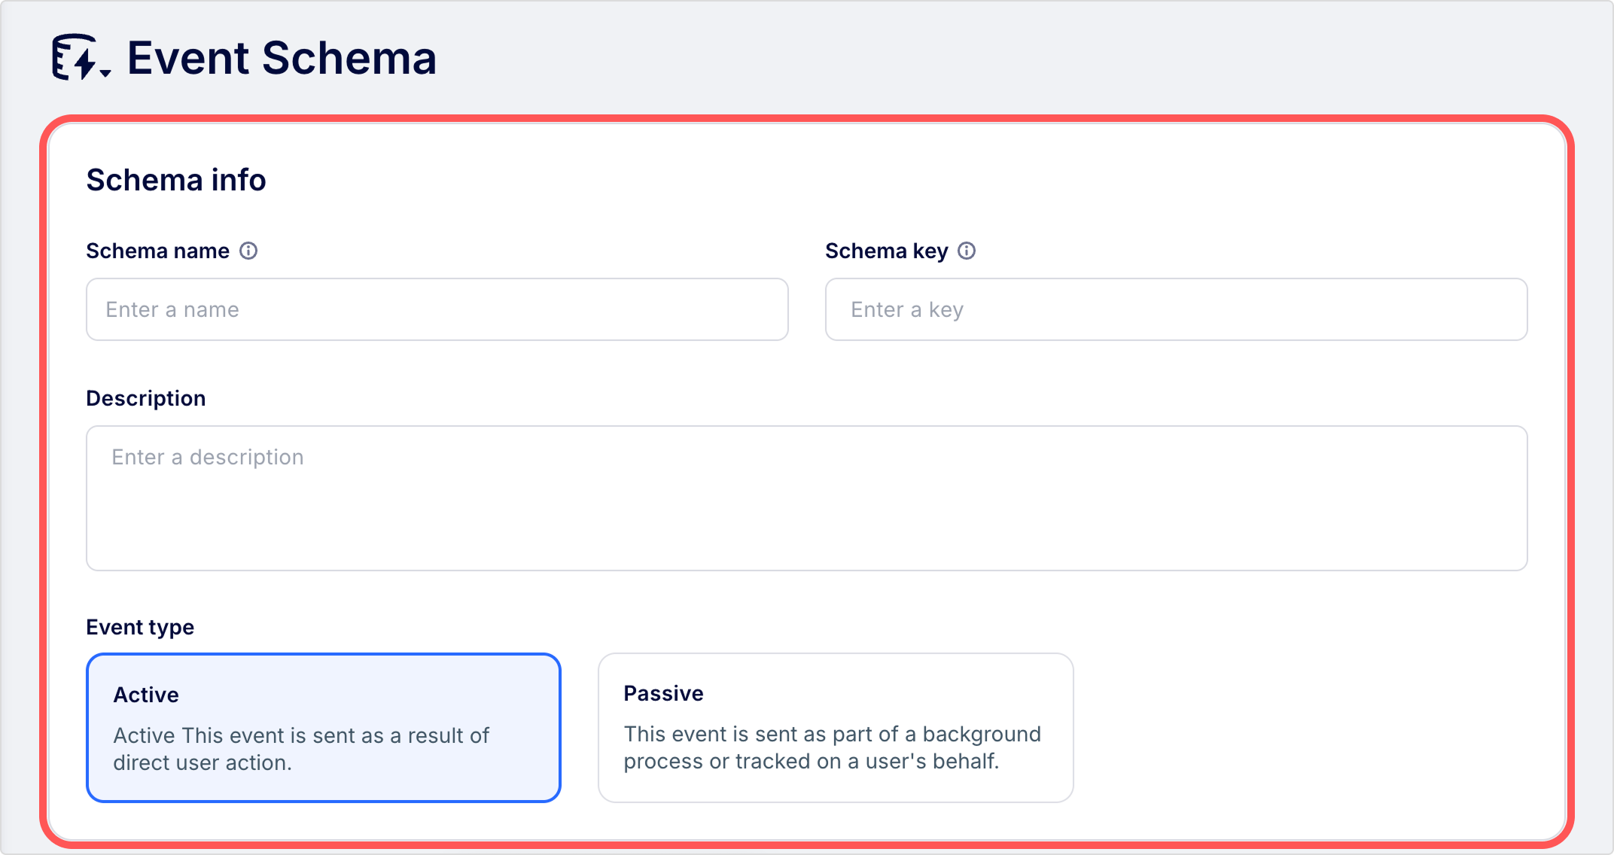Click the Schema info section heading
Image resolution: width=1614 pixels, height=855 pixels.
175,180
